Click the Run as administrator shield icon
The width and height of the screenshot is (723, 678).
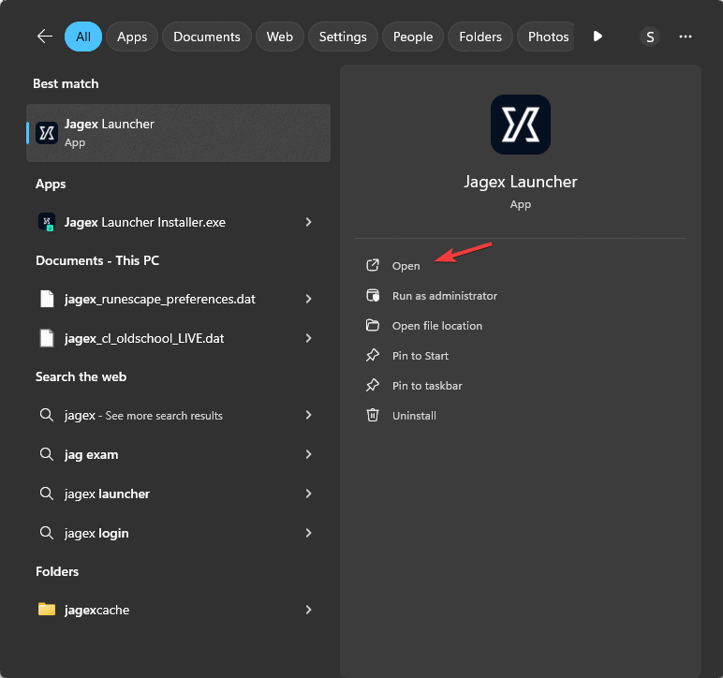(x=373, y=295)
